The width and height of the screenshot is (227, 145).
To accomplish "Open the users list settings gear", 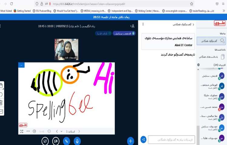I will [199, 65].
